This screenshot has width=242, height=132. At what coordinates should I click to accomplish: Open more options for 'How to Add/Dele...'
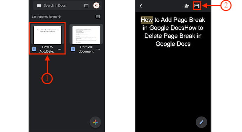click(x=60, y=49)
